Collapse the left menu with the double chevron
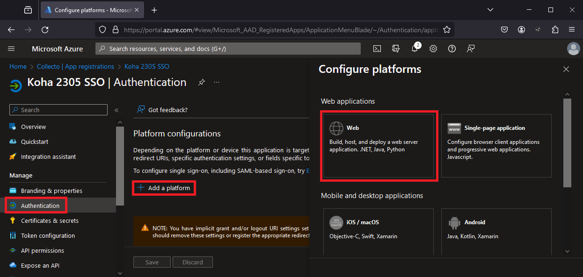This screenshot has width=583, height=277. pyautogui.click(x=117, y=110)
